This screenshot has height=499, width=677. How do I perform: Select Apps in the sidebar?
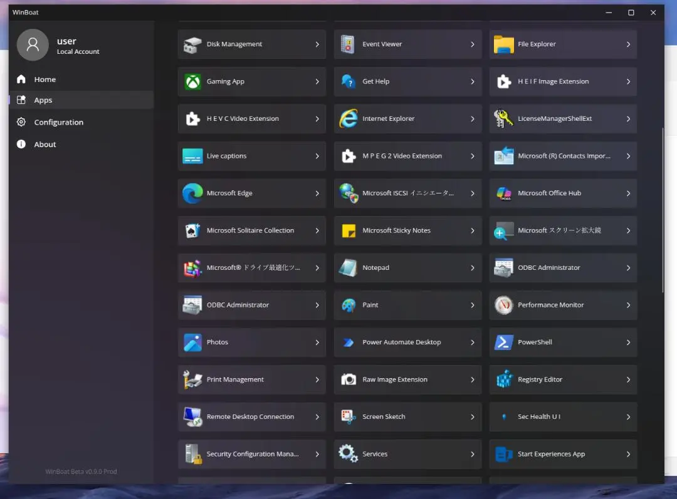click(x=81, y=100)
